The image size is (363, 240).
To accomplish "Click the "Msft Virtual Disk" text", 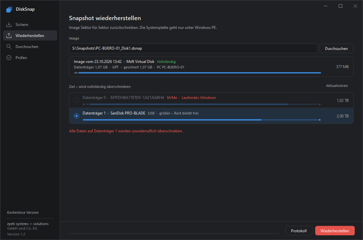I will point(140,62).
